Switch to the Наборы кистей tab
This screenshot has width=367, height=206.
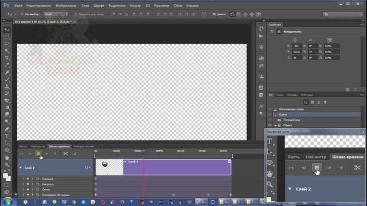[x=84, y=146]
